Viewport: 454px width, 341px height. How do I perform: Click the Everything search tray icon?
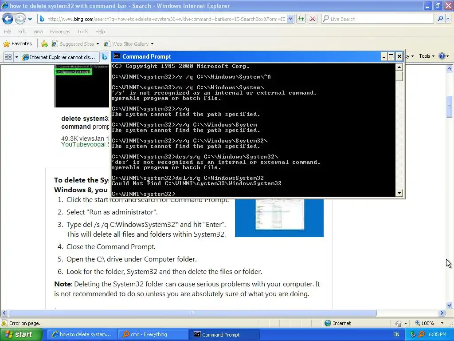421,334
